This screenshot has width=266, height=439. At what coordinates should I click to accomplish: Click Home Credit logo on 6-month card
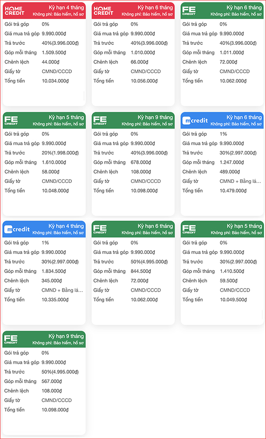tap(103, 11)
